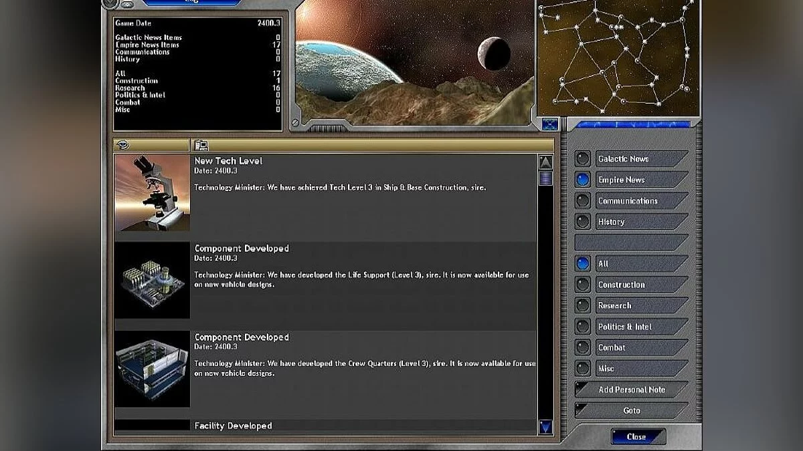
Task: Click the Goto button
Action: [631, 410]
